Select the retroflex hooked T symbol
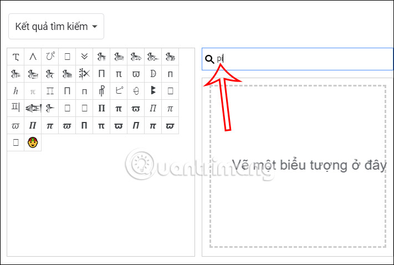The width and height of the screenshot is (394, 265). [x=16, y=57]
